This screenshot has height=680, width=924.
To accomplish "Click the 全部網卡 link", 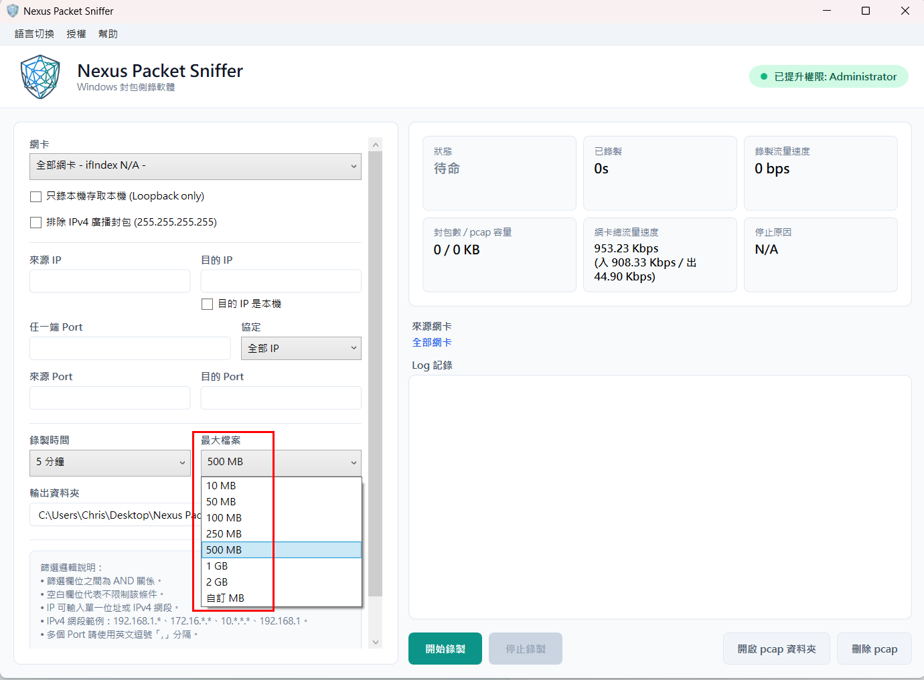I will click(432, 343).
